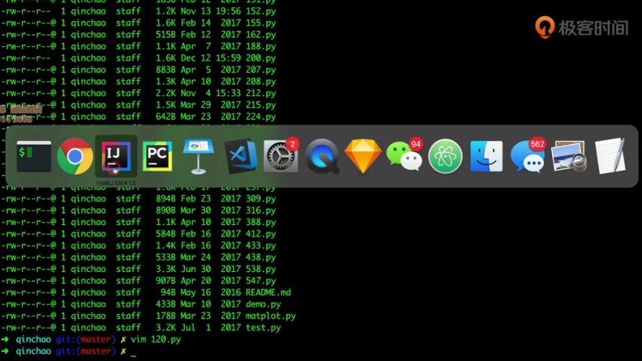Select the Google Chrome icon
This screenshot has height=361, width=642.
(x=76, y=156)
